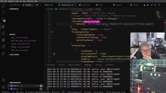Screen dimensions: 166x93
Task: Toggle the first flash.rs breakpoint checkbox
Action: point(11,86)
